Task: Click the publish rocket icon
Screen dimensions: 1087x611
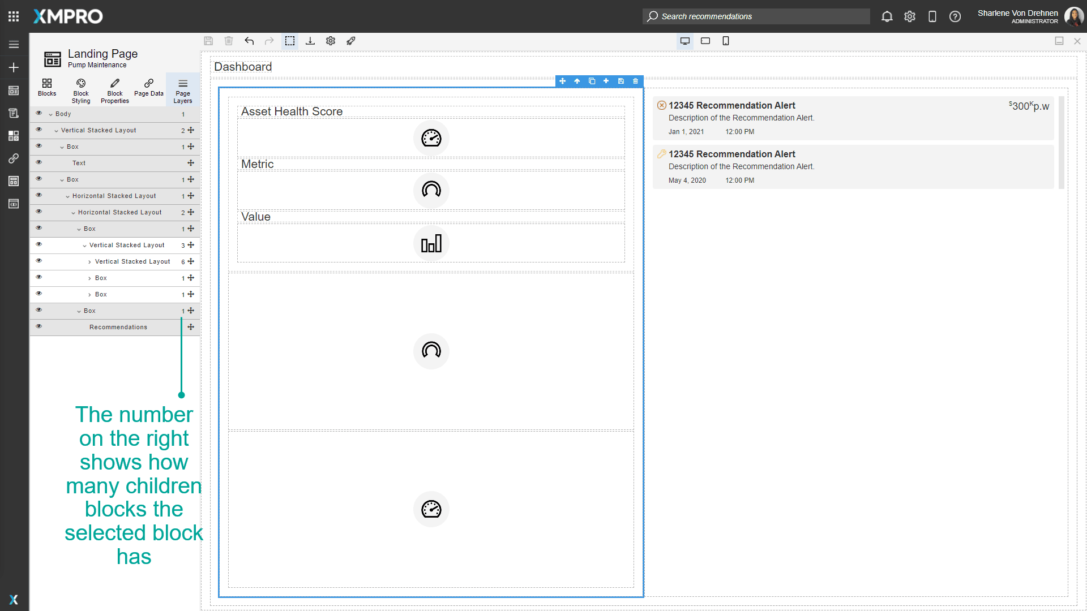Action: point(351,41)
